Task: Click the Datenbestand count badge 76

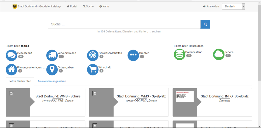Action: tap(189, 56)
